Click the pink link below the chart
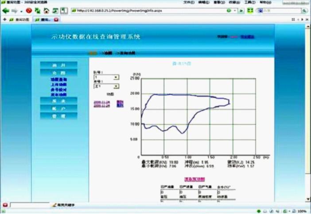The height and width of the screenshot is (214, 311). click(x=194, y=179)
